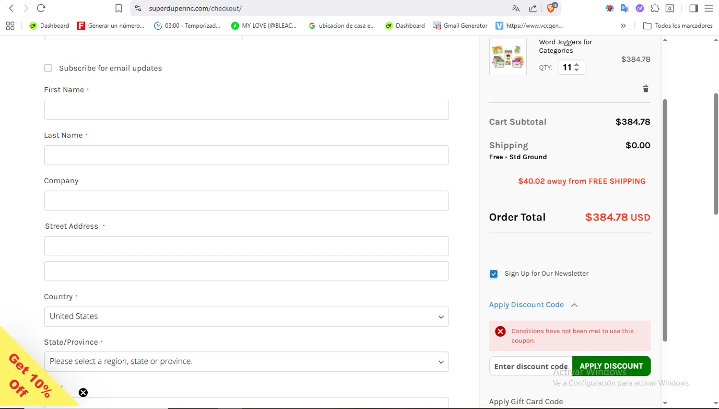This screenshot has height=409, width=719.
Task: Click the $40.02 away from FREE SHIPPING text
Action: 581,181
